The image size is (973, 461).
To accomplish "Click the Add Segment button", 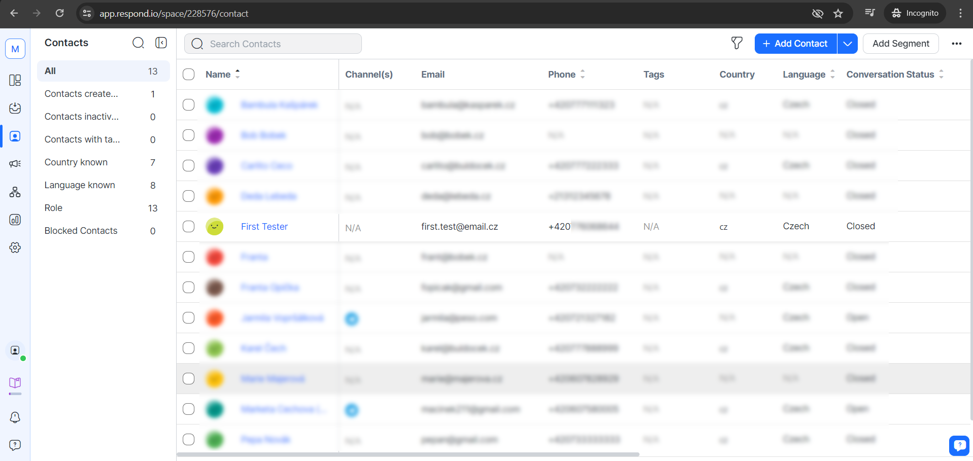I will (x=900, y=44).
